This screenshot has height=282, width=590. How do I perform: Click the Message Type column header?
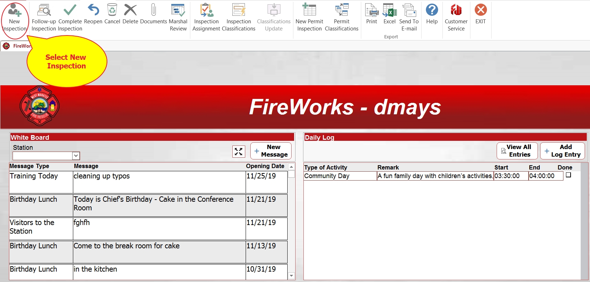pos(29,166)
